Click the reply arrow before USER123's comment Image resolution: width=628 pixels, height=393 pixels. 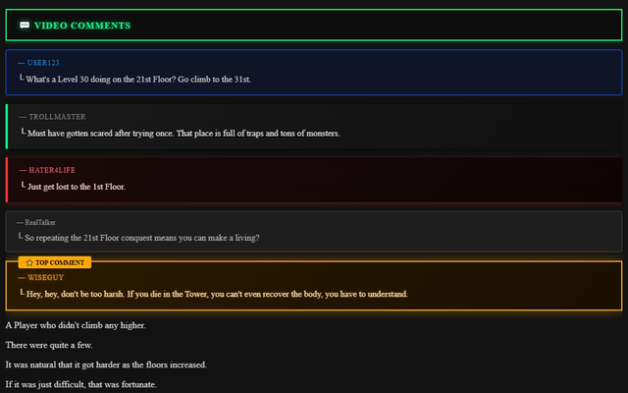[22, 78]
